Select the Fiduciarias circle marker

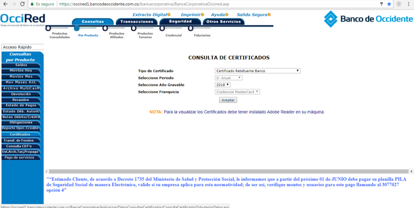coord(190,28)
